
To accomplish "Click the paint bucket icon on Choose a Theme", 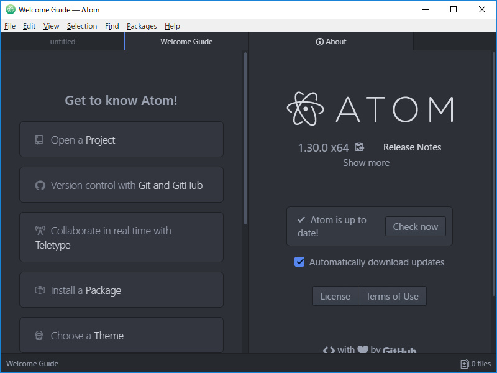I will point(40,336).
